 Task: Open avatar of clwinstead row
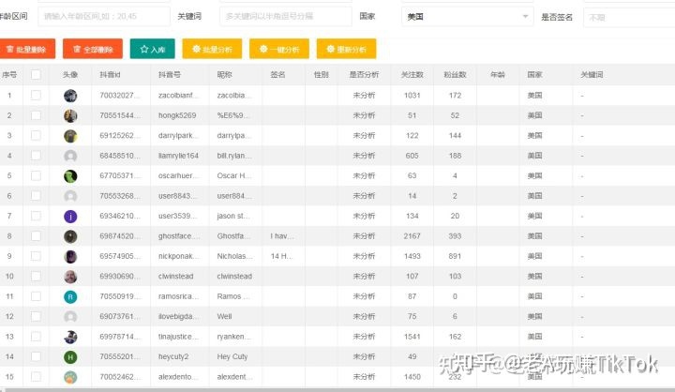[70, 277]
